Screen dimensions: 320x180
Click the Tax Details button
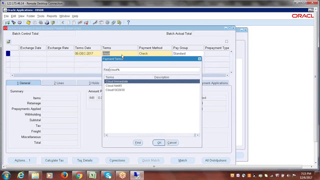pyautogui.click(x=85, y=160)
